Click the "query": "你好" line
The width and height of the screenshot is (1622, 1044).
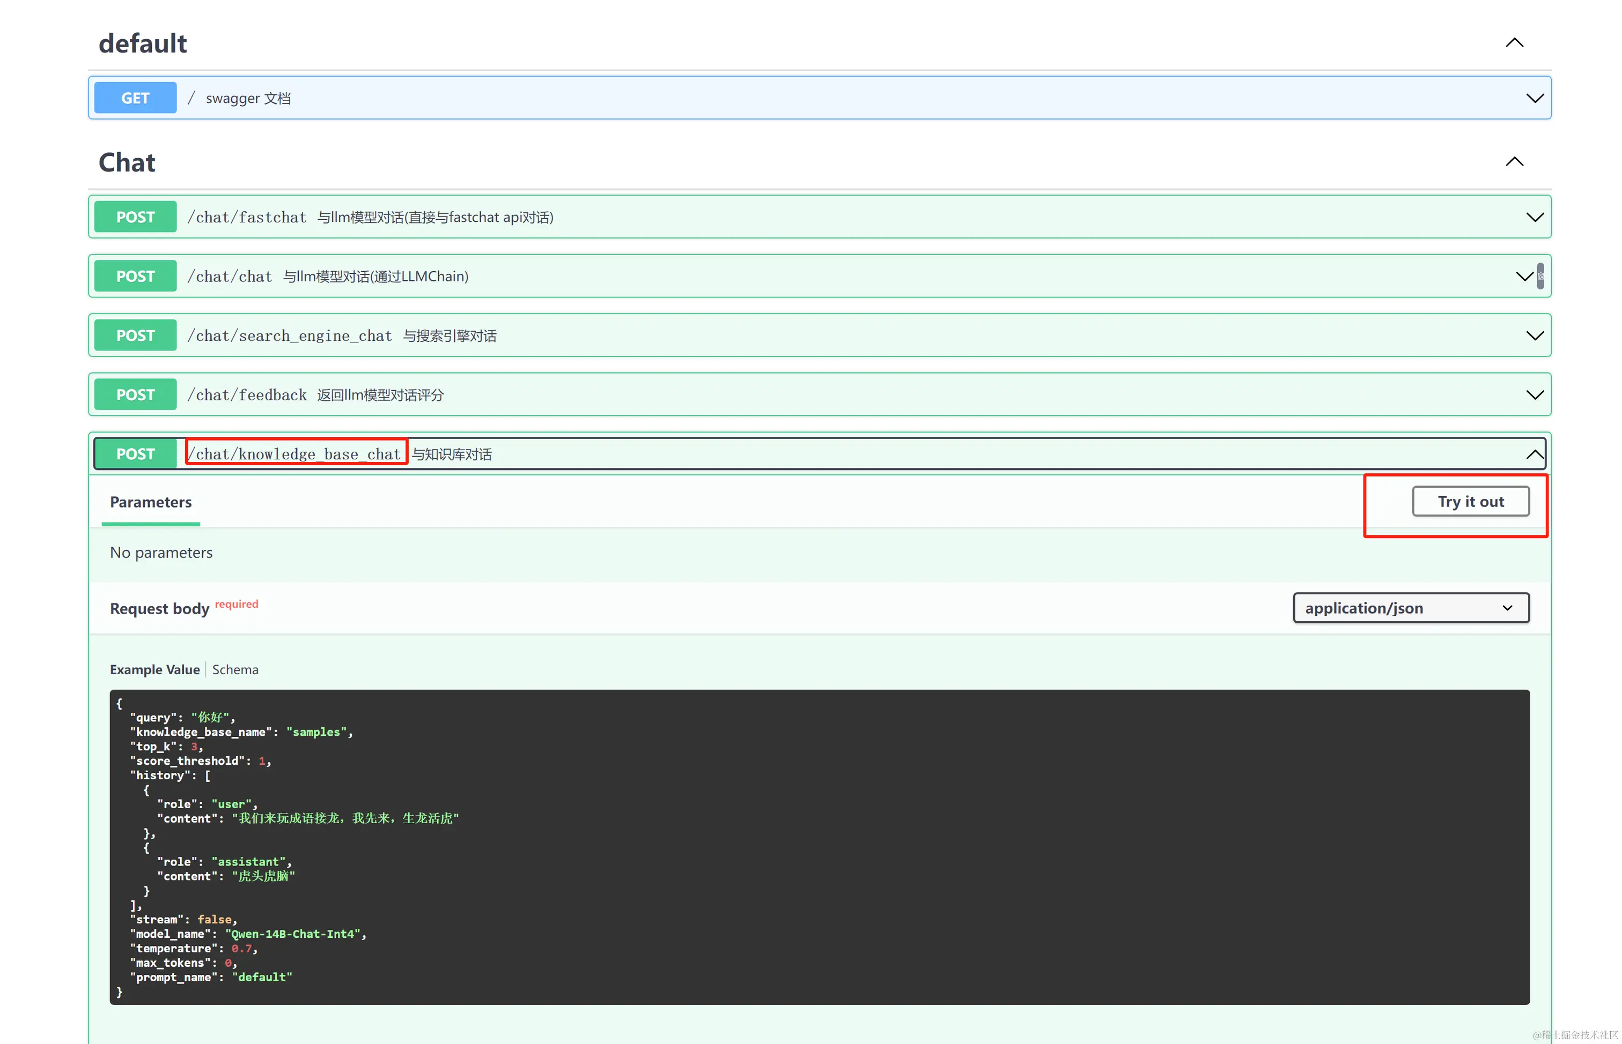pos(182,718)
